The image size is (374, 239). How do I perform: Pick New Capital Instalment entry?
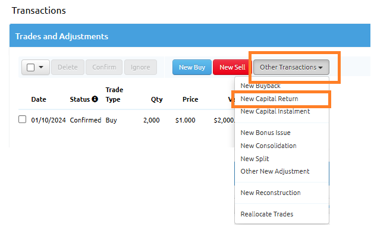[275, 111]
